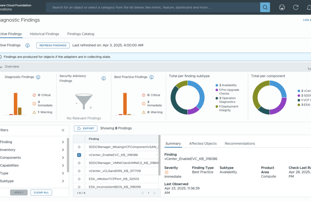Expand the Inventory filter
This screenshot has width=311, height=201.
click(x=63, y=150)
